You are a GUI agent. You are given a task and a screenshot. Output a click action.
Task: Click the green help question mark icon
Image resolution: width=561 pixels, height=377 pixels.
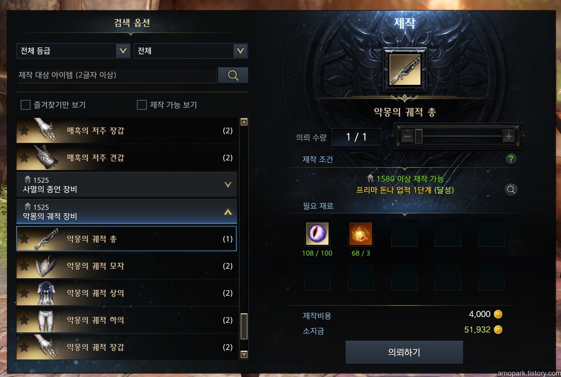coord(511,159)
